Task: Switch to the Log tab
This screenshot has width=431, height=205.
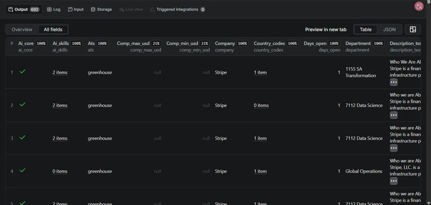Action: tap(54, 9)
